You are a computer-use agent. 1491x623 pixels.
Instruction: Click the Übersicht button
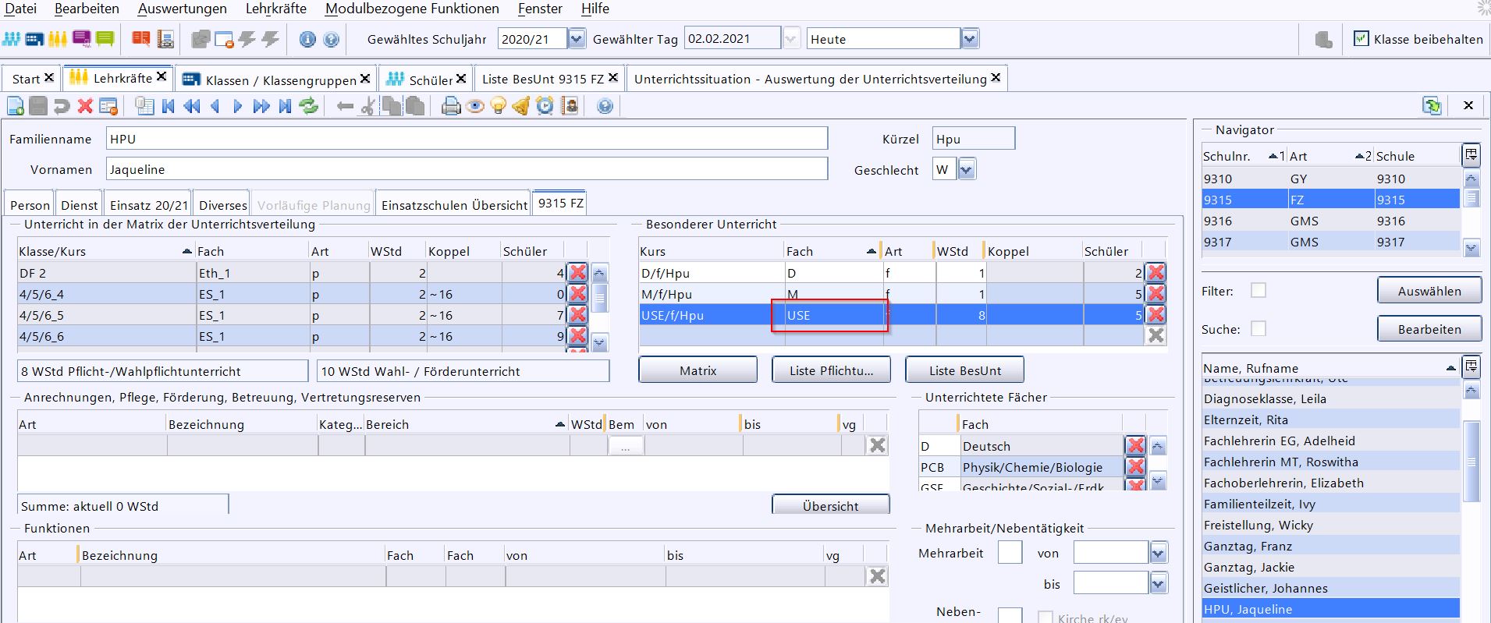(x=831, y=505)
